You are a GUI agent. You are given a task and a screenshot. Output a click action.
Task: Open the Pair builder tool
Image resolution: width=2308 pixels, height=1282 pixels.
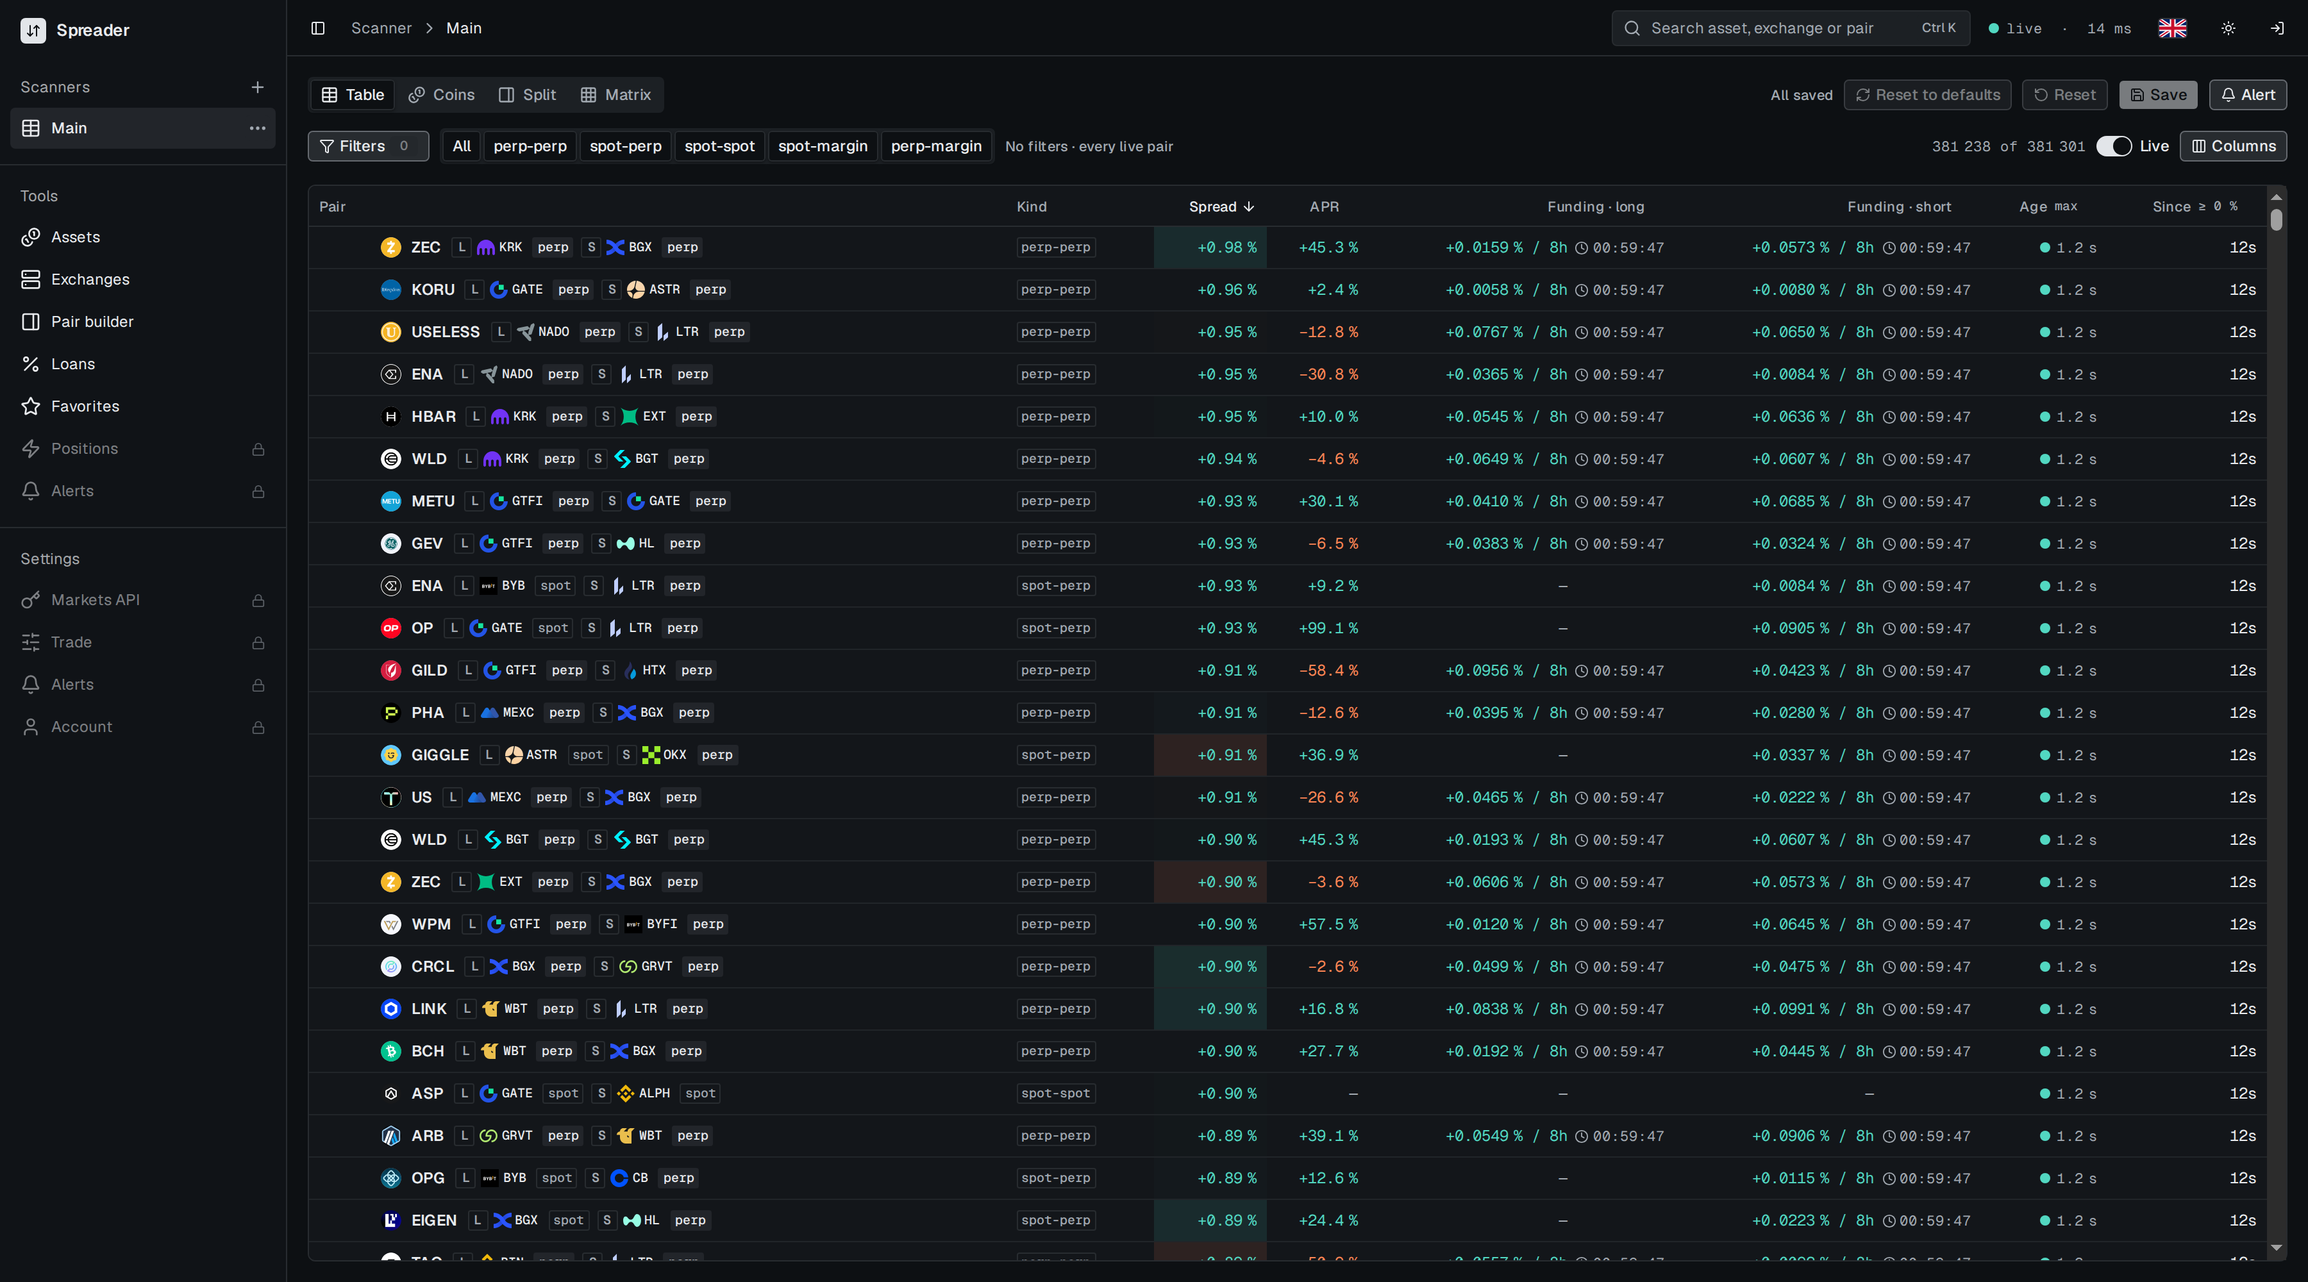142,322
